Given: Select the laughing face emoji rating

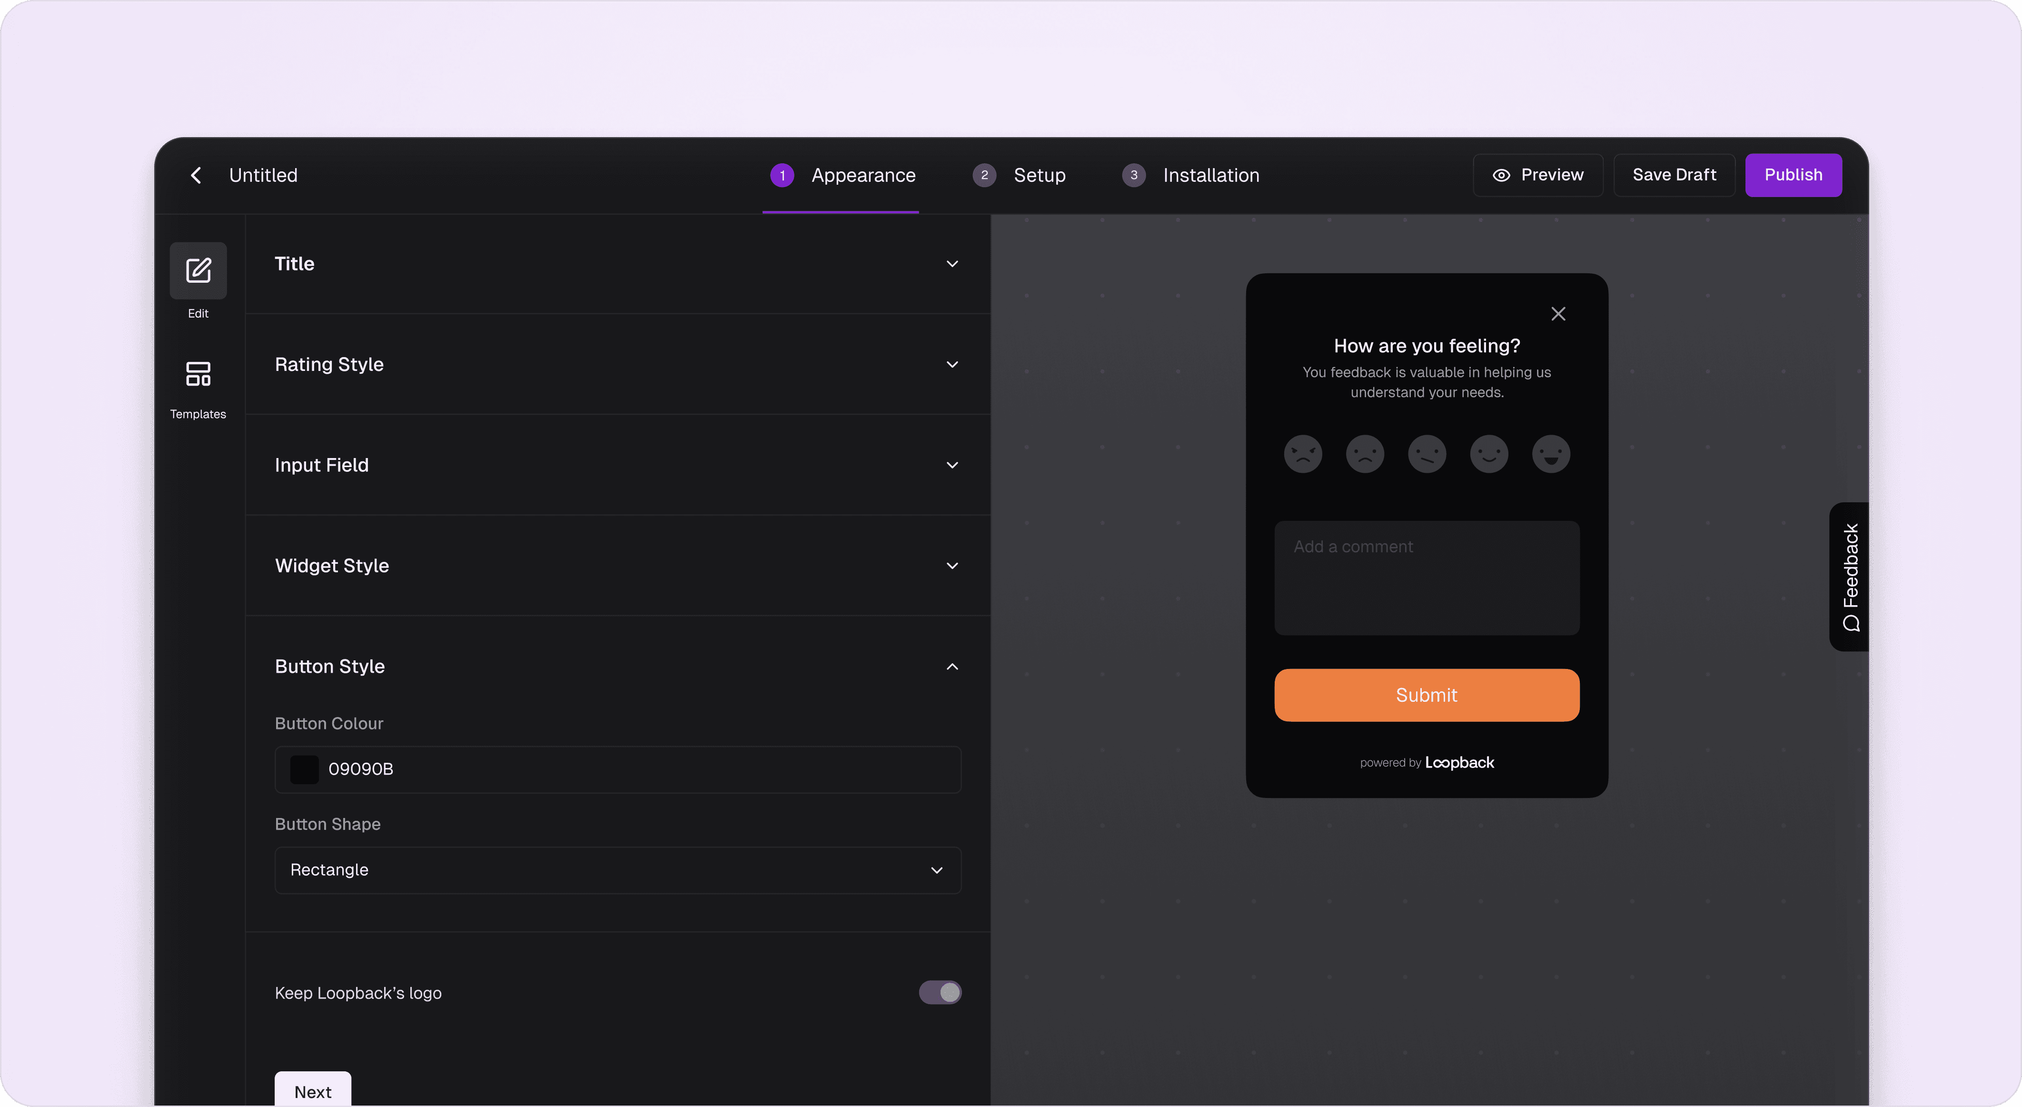Looking at the screenshot, I should 1550,454.
